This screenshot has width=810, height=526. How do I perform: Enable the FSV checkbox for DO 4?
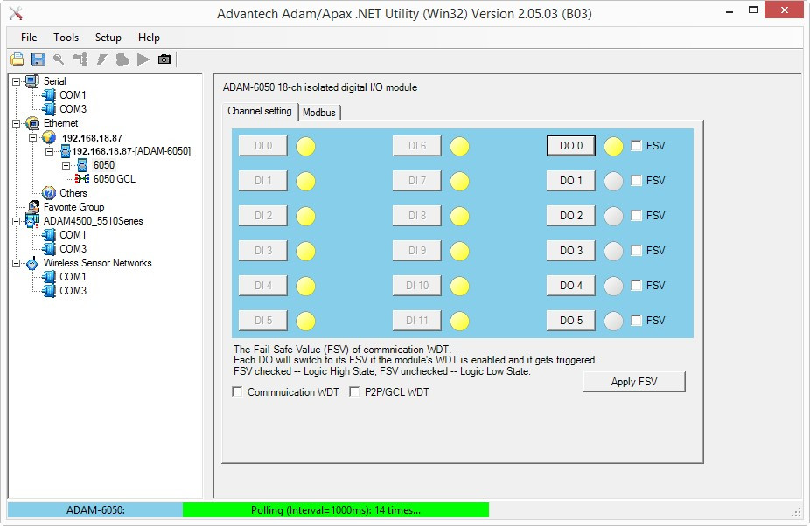637,286
